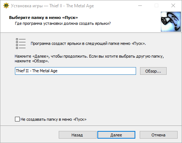Viewport: 182px width, 143px height.
Task: Close the Thief II setup window
Action: (x=173, y=5)
